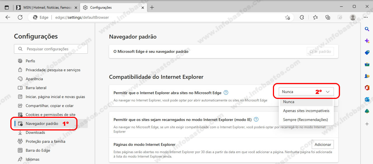Click the Adicionar button
The width and height of the screenshot is (373, 164).
point(323,144)
